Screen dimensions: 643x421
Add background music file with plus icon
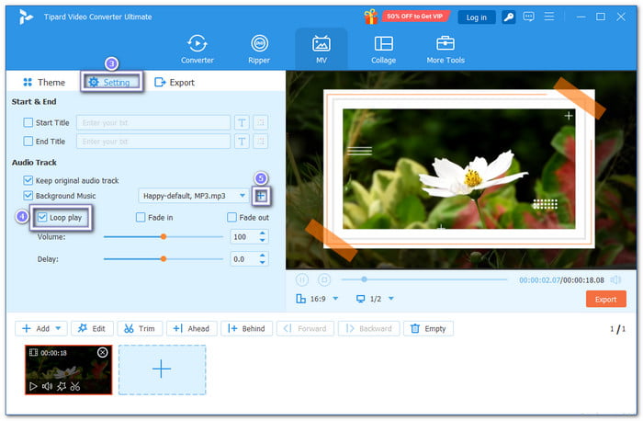(261, 196)
